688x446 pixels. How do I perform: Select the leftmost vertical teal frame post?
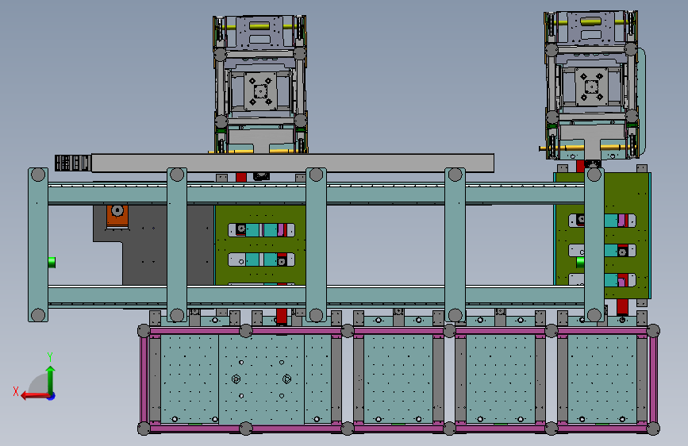[38, 244]
